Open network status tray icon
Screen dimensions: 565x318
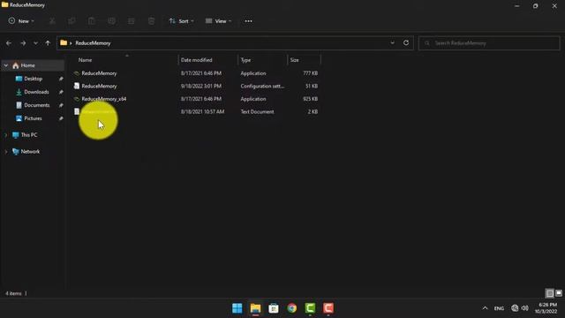click(515, 308)
